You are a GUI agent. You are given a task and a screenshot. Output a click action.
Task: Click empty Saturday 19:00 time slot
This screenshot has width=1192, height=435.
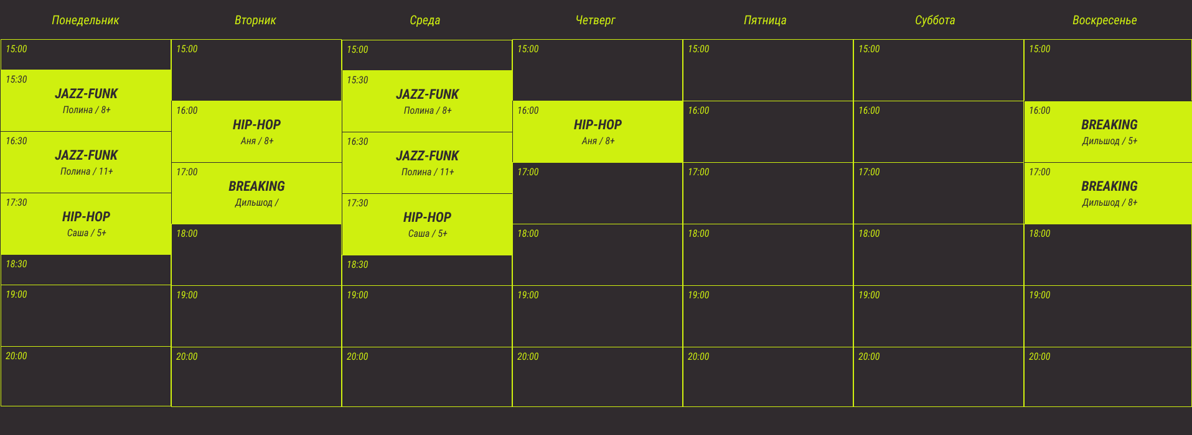click(939, 316)
